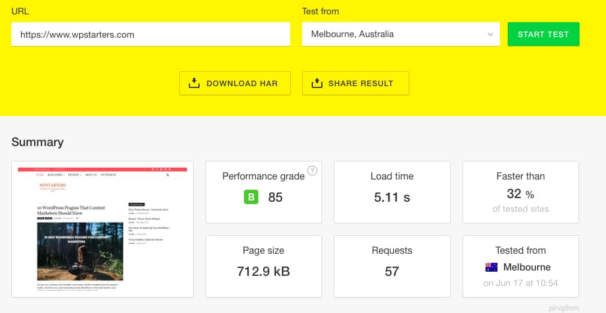This screenshot has width=606, height=313.
Task: Click the Summary section heading
Action: point(37,142)
